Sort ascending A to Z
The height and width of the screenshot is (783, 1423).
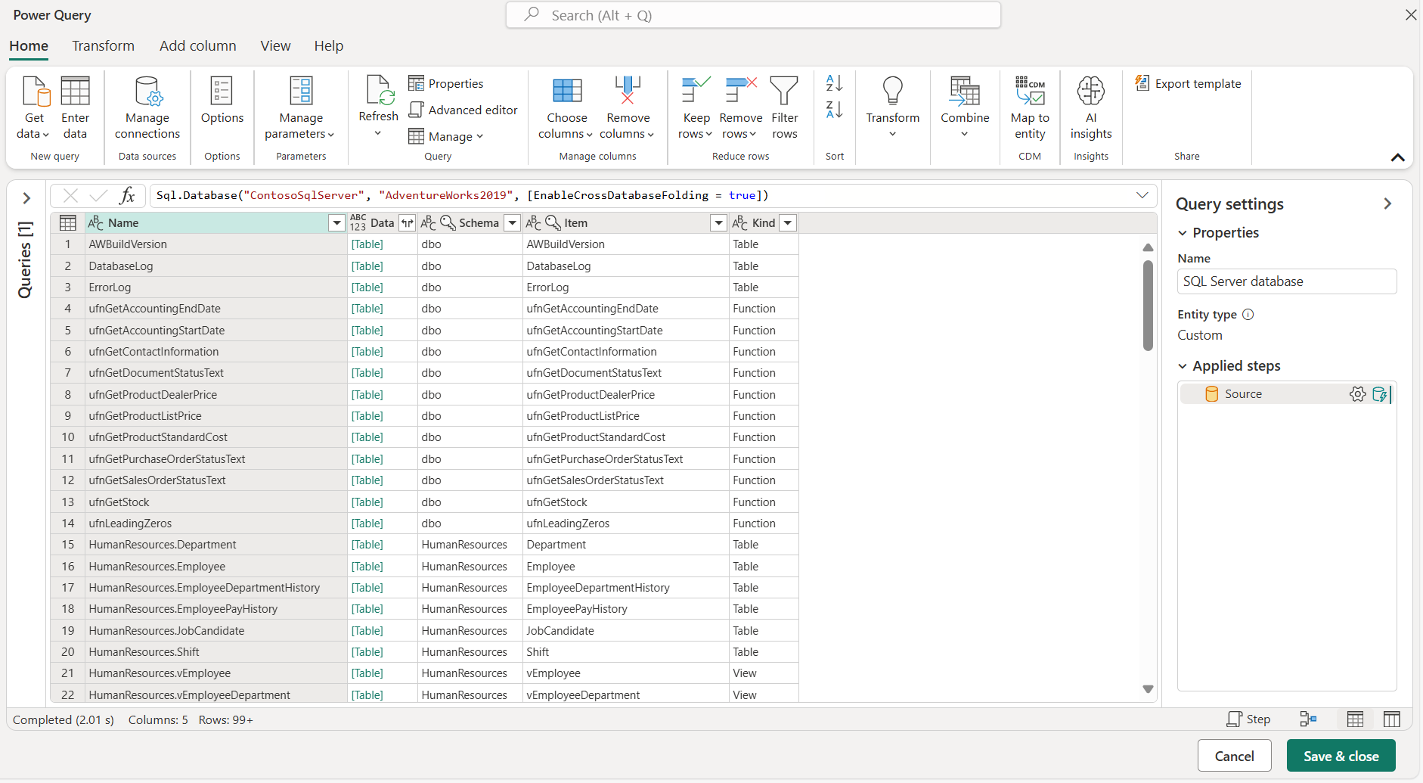point(834,83)
